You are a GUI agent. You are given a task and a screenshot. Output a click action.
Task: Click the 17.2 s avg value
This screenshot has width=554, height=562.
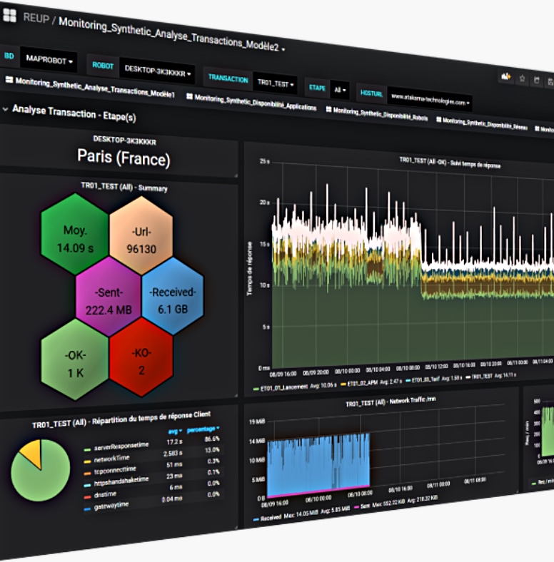174,442
